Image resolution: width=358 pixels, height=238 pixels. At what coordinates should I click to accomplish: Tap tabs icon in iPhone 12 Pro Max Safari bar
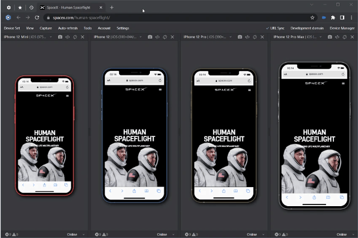pos(342,197)
